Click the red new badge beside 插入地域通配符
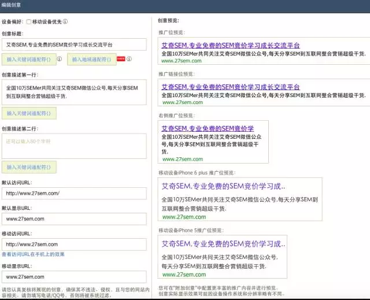Viewport: 370px width, 300px height. coord(121,59)
